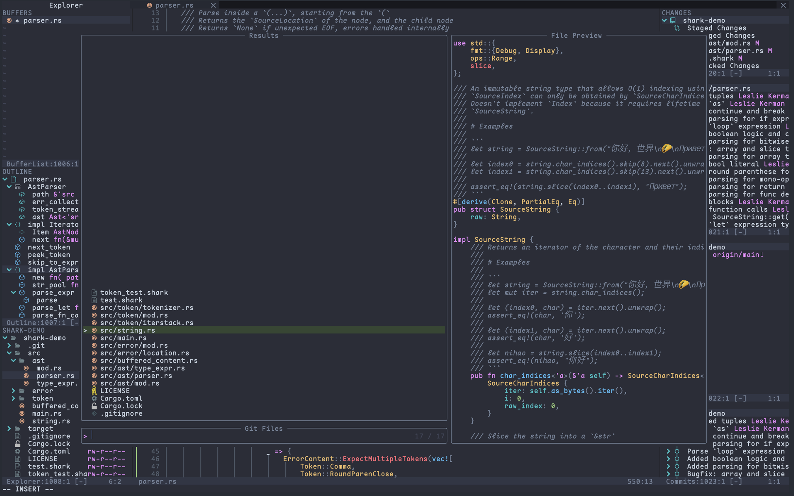This screenshot has width=794, height=496.
Task: Collapse the src folder in file tree
Action: (9, 353)
